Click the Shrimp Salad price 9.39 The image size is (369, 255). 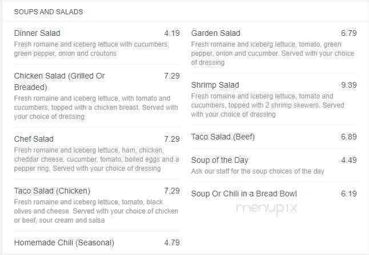348,85
